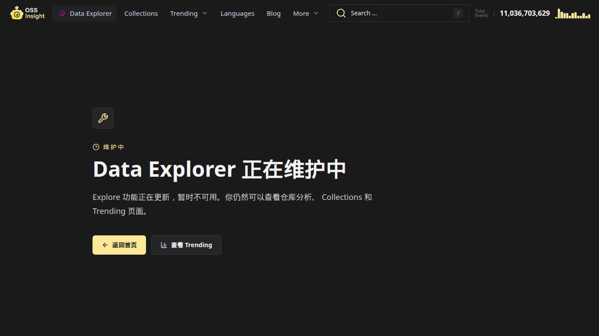Expand the Trending dropdown menu
The height and width of the screenshot is (336, 599).
click(188, 13)
